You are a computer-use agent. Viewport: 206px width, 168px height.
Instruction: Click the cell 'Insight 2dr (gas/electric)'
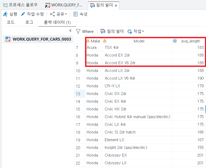tap(137, 147)
